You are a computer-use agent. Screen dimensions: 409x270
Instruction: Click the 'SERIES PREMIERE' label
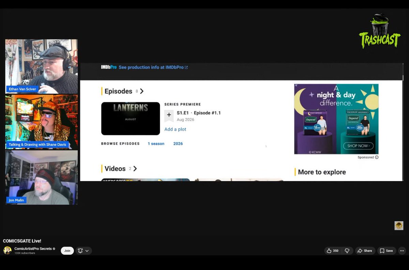183,104
